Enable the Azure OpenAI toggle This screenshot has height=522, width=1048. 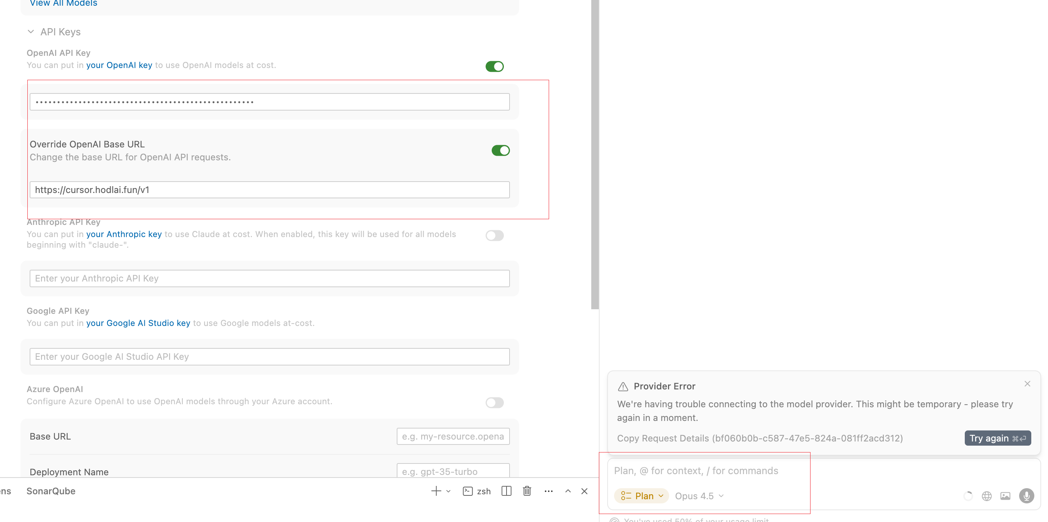click(x=494, y=402)
